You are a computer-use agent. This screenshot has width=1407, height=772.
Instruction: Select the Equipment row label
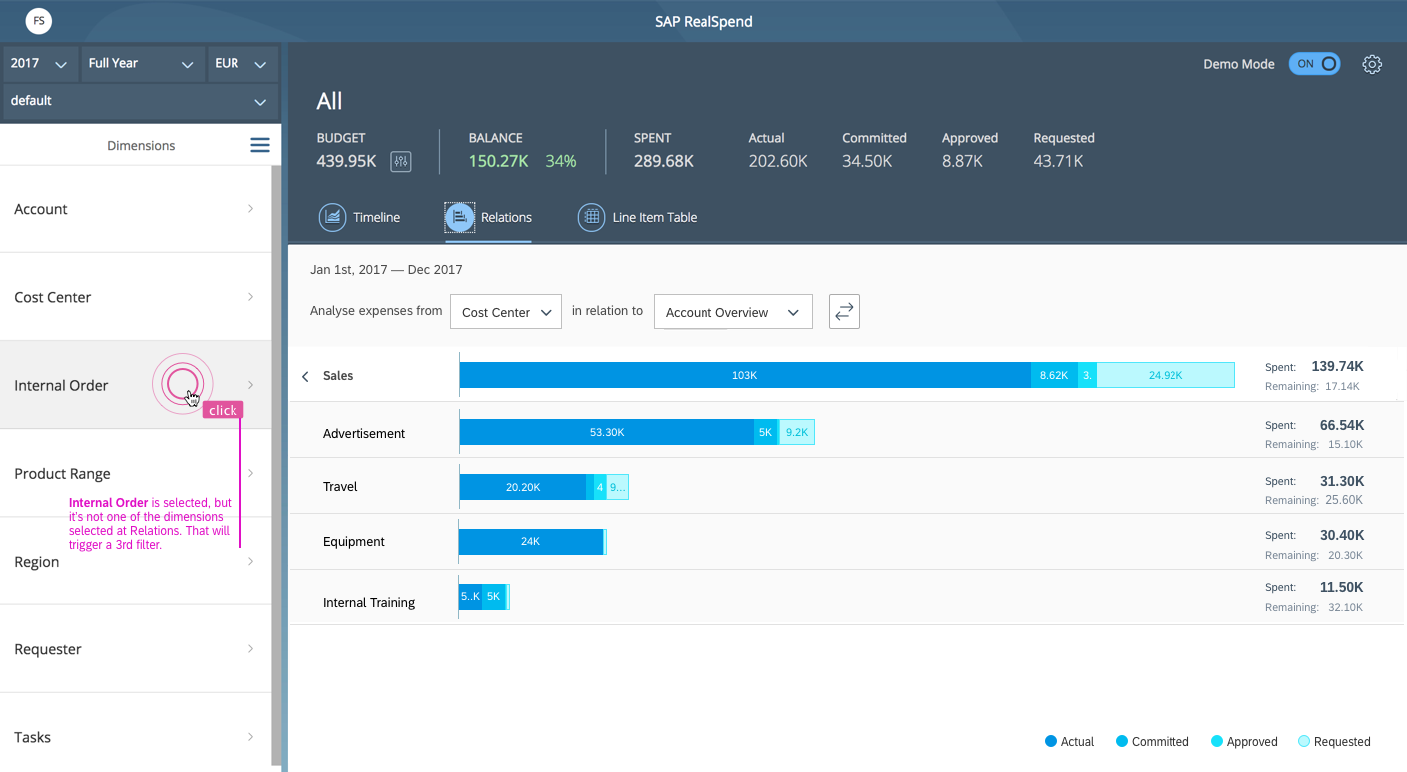coord(354,542)
